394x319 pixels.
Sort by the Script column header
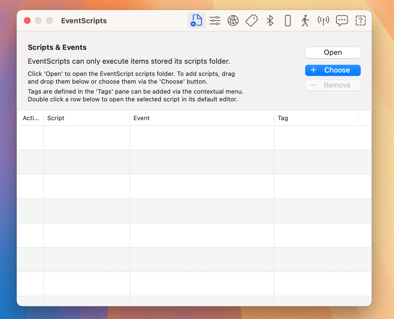point(87,118)
